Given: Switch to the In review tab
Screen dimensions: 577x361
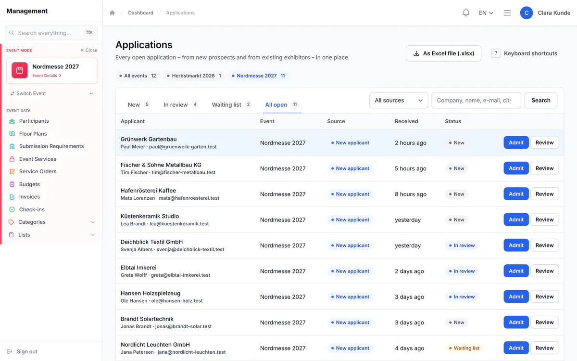Looking at the screenshot, I should point(181,104).
